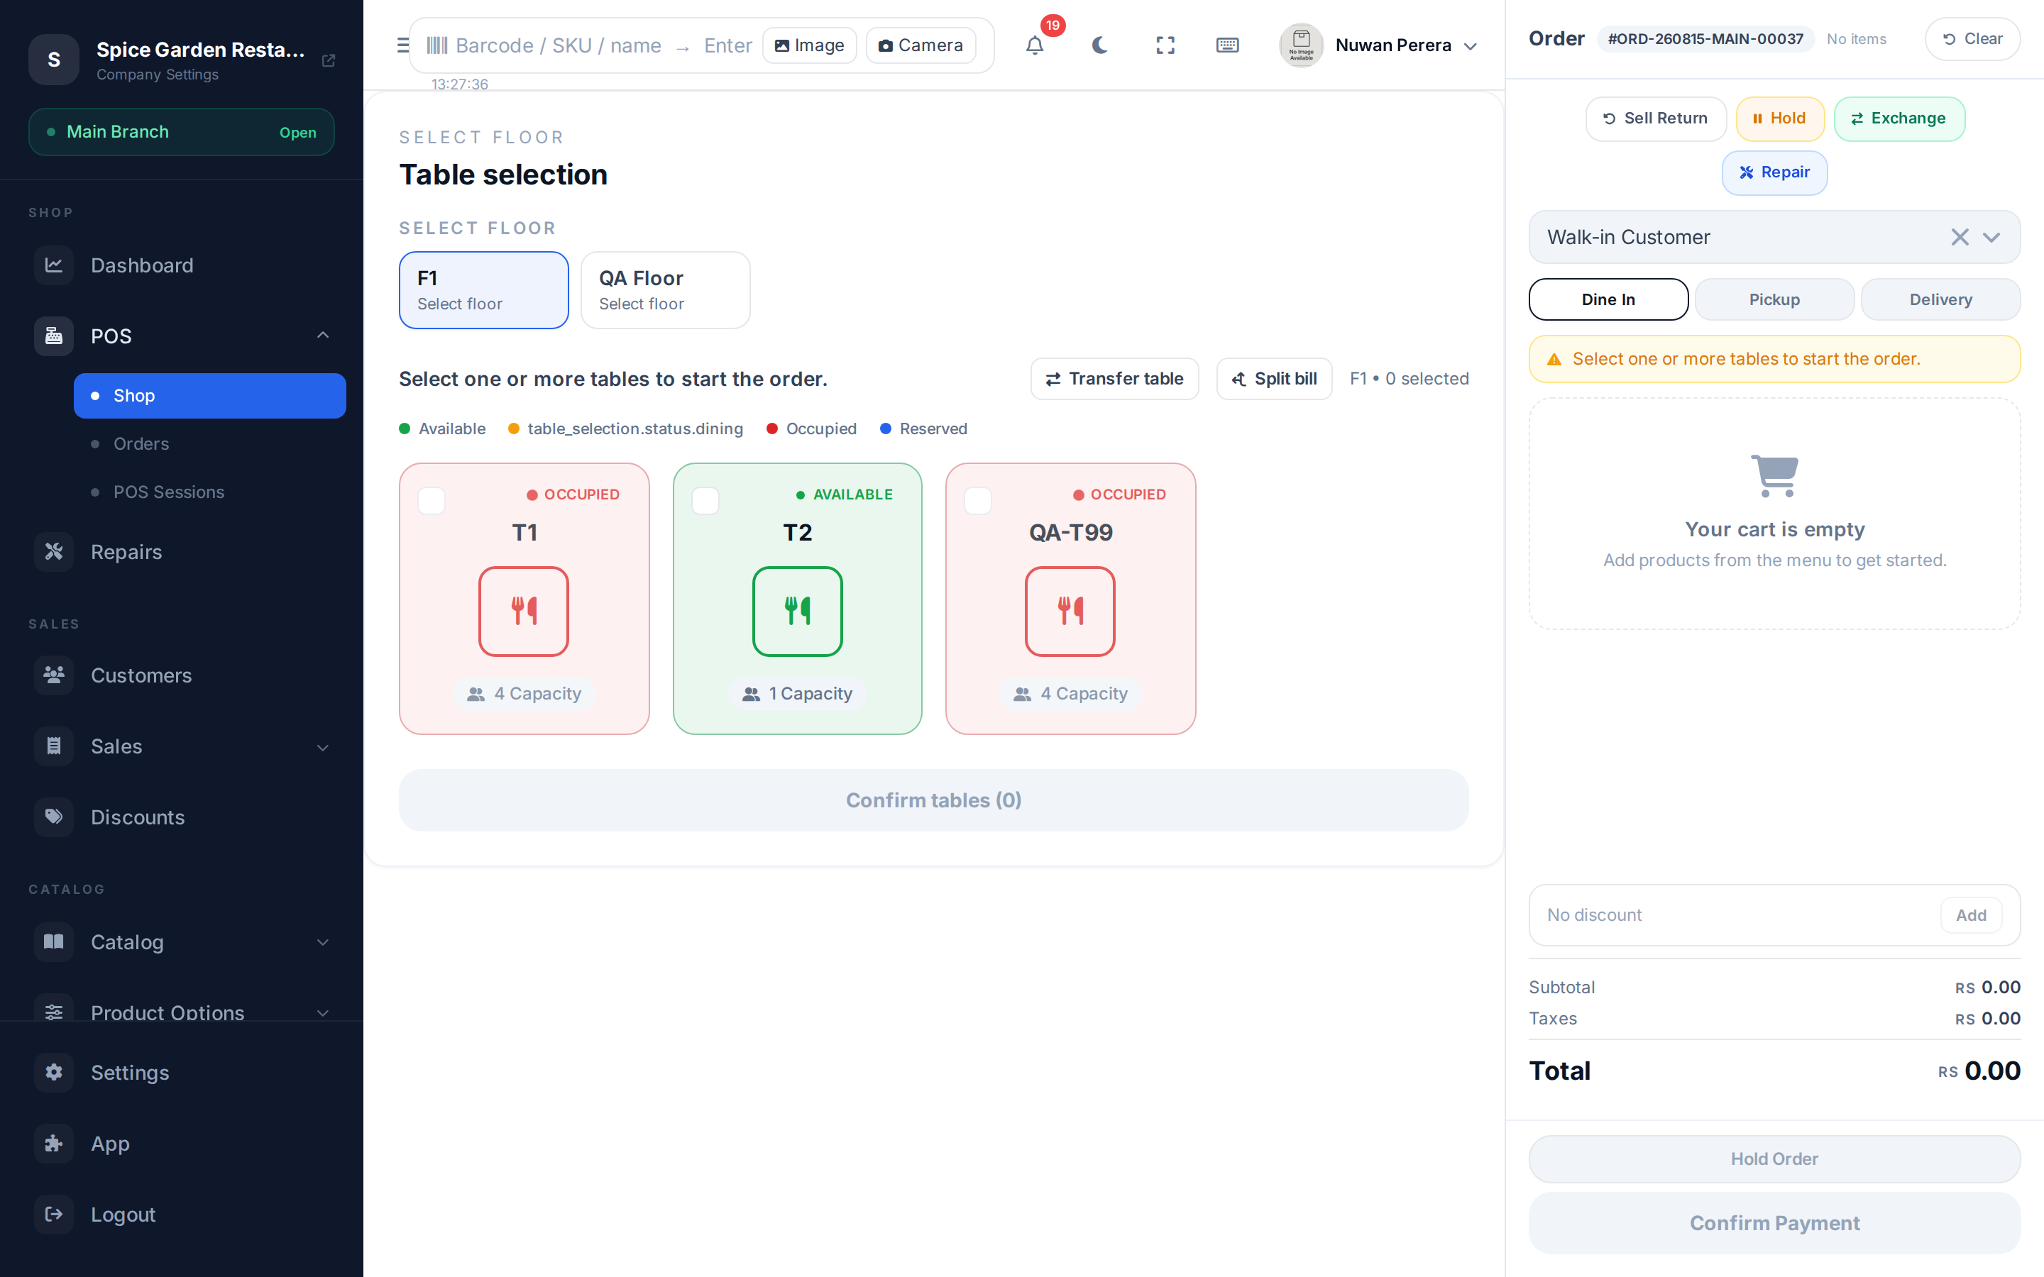Toggle the hamburger sidebar menu
Screen dimensions: 2044x1277
point(403,45)
